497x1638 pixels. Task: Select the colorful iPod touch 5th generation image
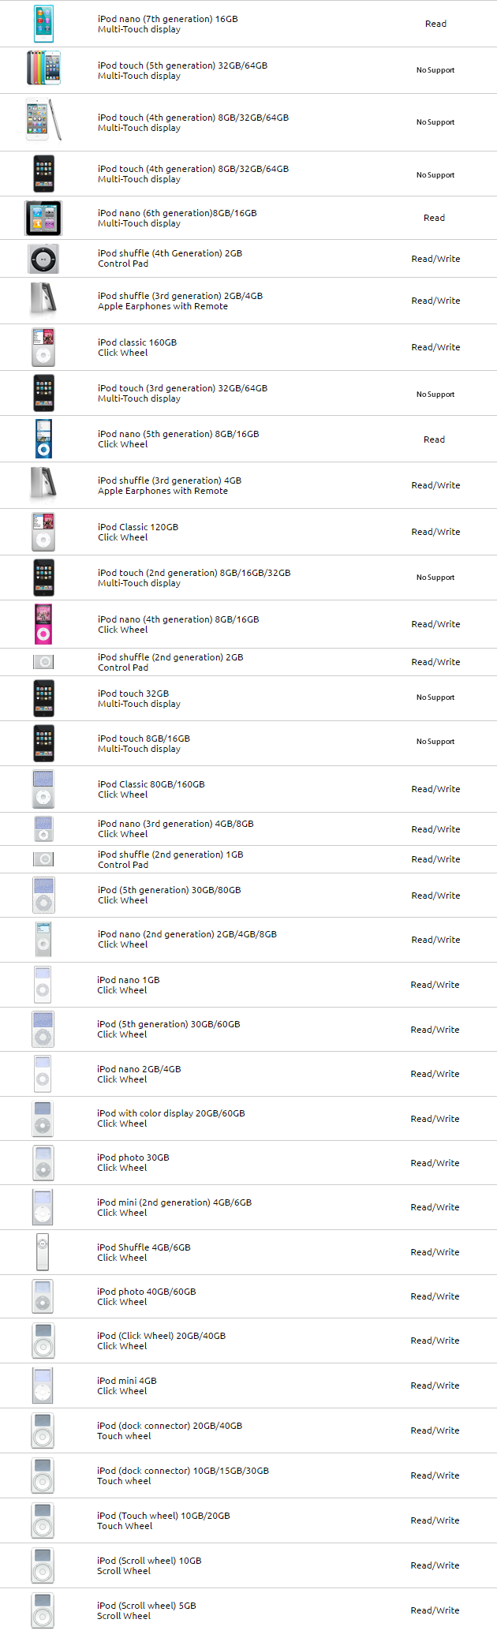click(x=43, y=68)
